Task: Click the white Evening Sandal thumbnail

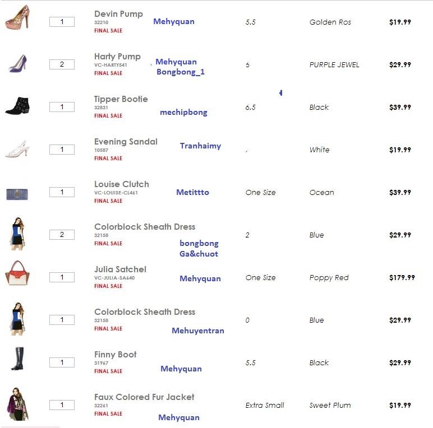Action: (17, 149)
